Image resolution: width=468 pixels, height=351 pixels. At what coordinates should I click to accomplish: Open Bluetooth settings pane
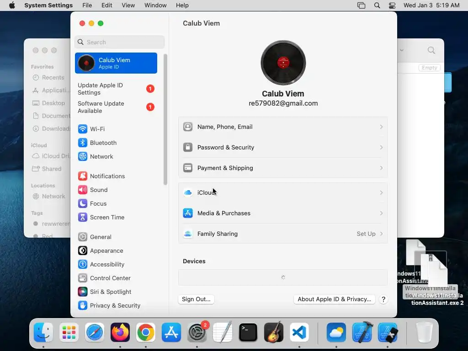[97, 143]
